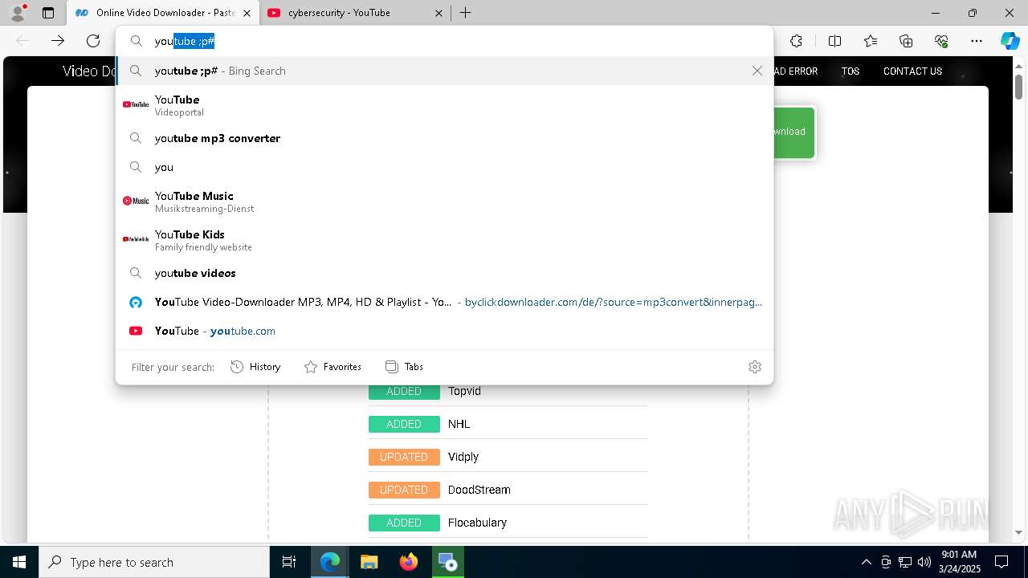Close the cybersecurity YouTube tab
The height and width of the screenshot is (578, 1028).
pyautogui.click(x=439, y=13)
